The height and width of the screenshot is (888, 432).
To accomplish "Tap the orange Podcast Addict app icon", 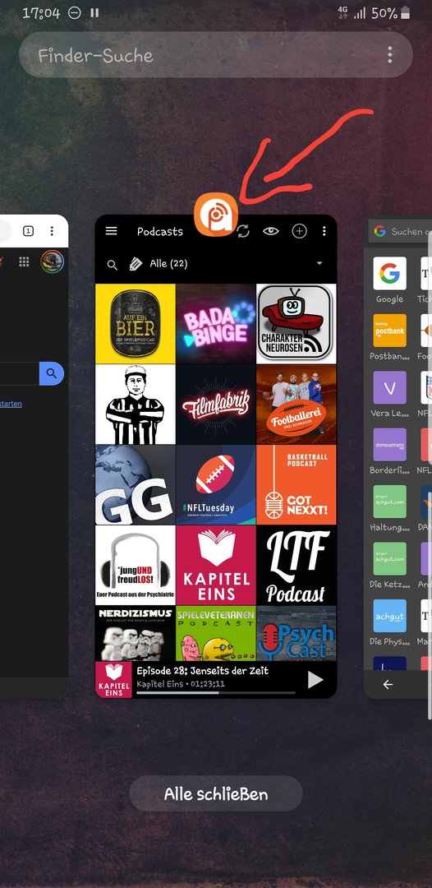I will coord(215,214).
